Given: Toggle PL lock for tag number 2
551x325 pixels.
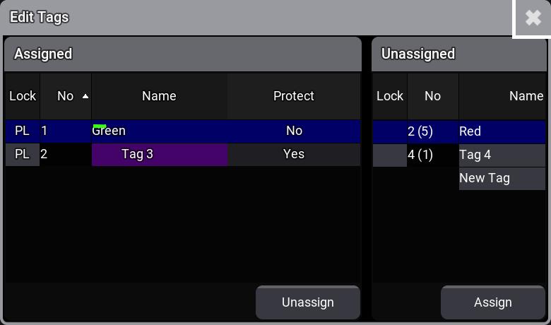Looking at the screenshot, I should (23, 154).
